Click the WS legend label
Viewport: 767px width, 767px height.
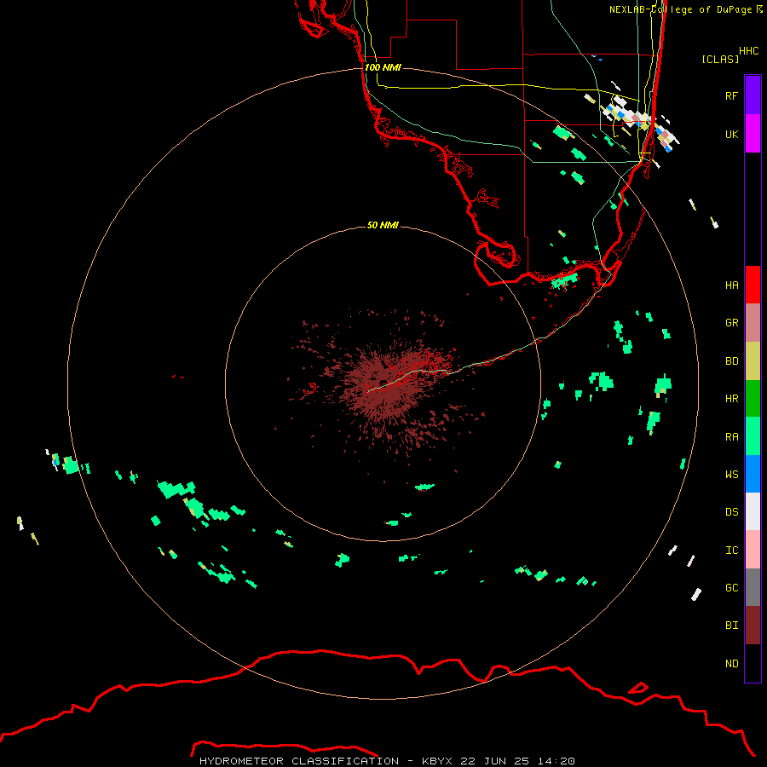731,475
